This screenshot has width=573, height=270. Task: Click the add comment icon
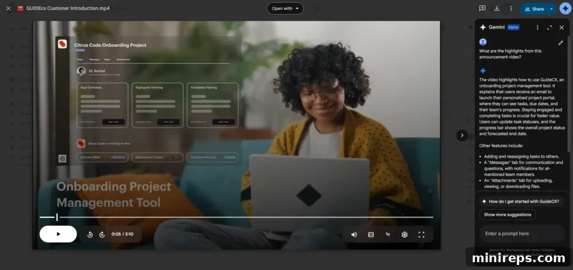[x=482, y=8]
